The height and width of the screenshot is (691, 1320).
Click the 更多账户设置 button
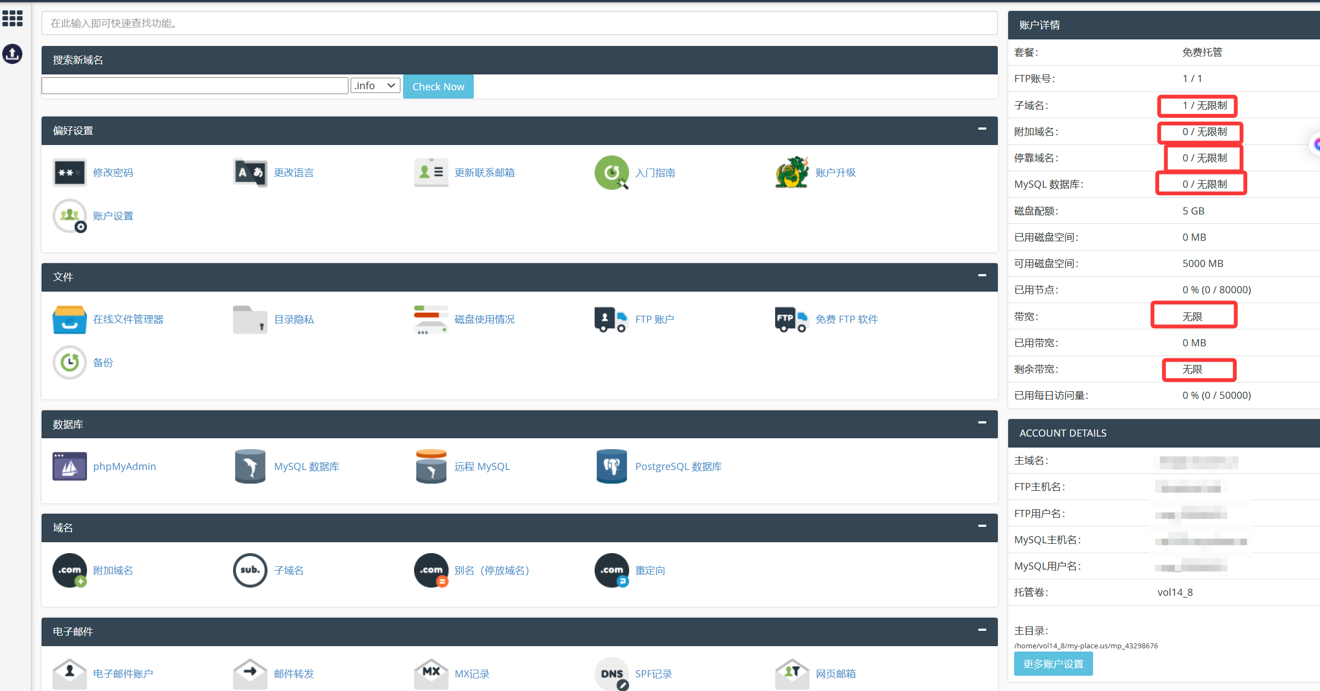click(1053, 664)
